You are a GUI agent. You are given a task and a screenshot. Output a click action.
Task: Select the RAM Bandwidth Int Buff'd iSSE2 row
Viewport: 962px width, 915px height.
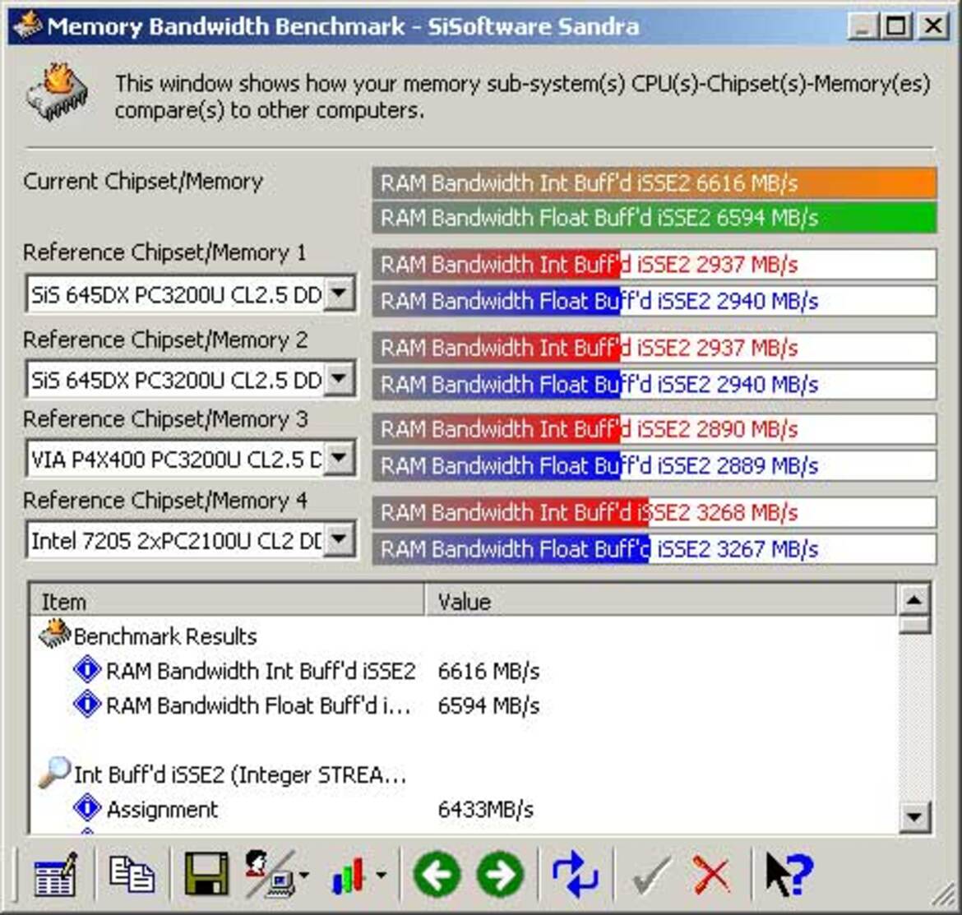coord(261,670)
